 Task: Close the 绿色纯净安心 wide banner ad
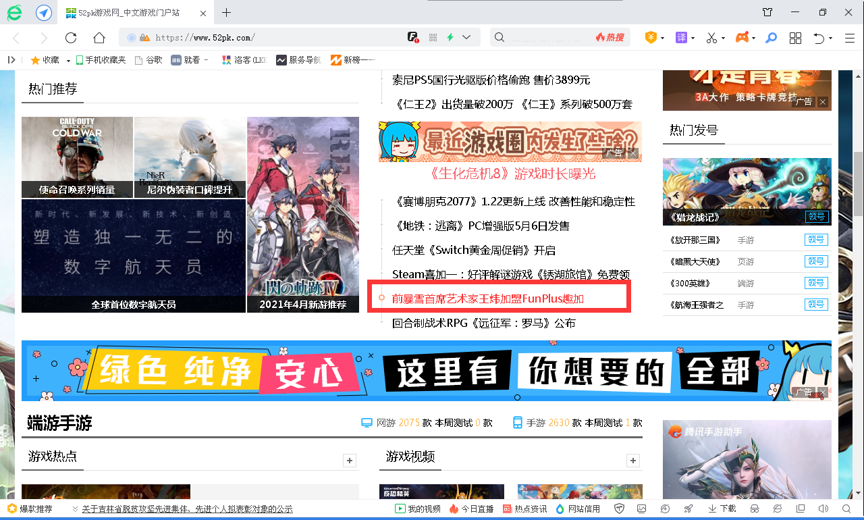[x=822, y=392]
